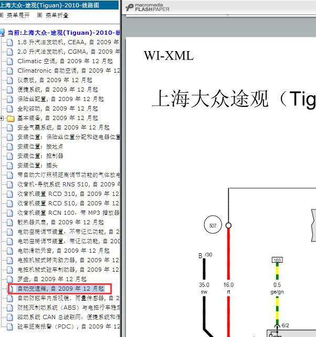
Task: Open 罗盘, 自 2009 年 12 月起
Action: click(x=52, y=279)
